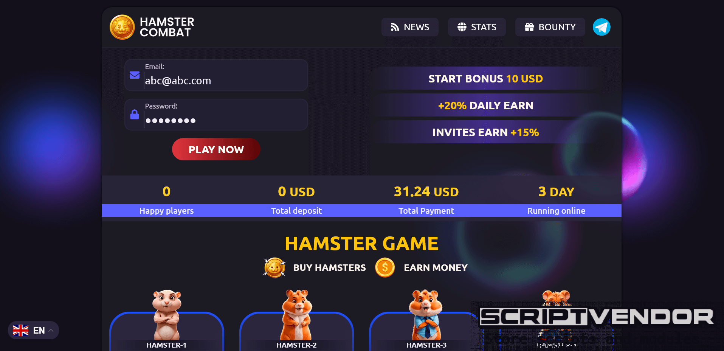Open the Stats menu item
Image resolution: width=724 pixels, height=351 pixels.
[x=477, y=27]
